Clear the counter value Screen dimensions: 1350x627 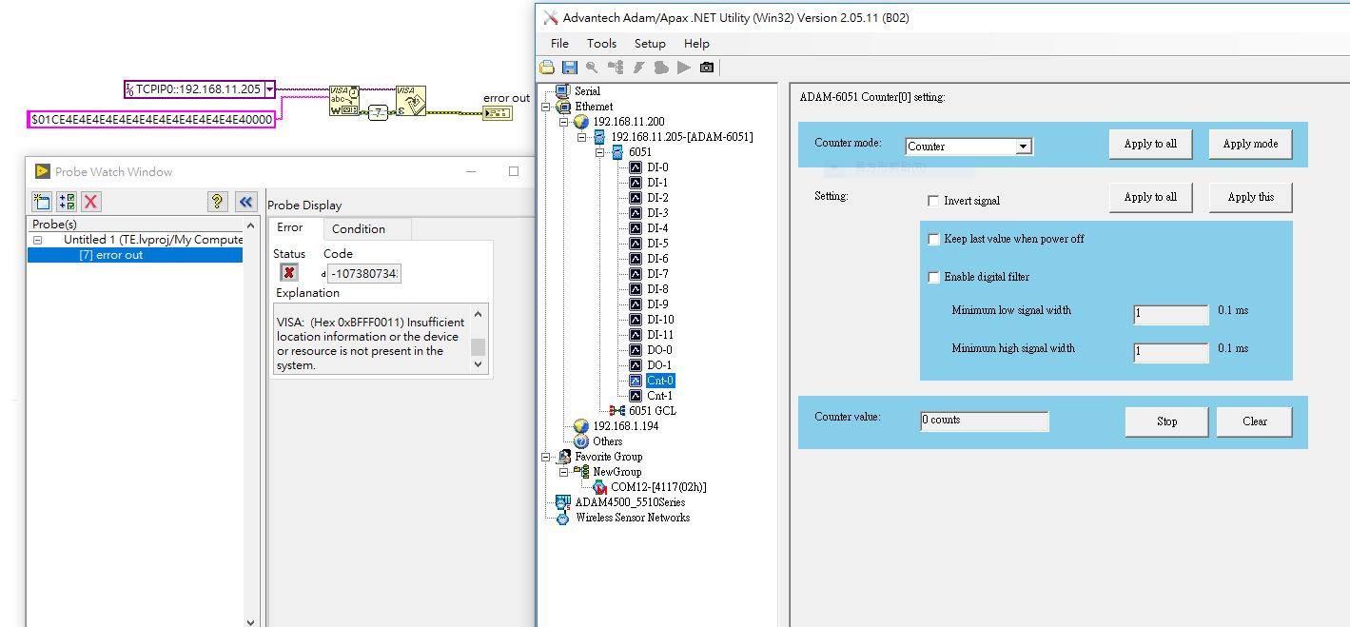(1254, 421)
